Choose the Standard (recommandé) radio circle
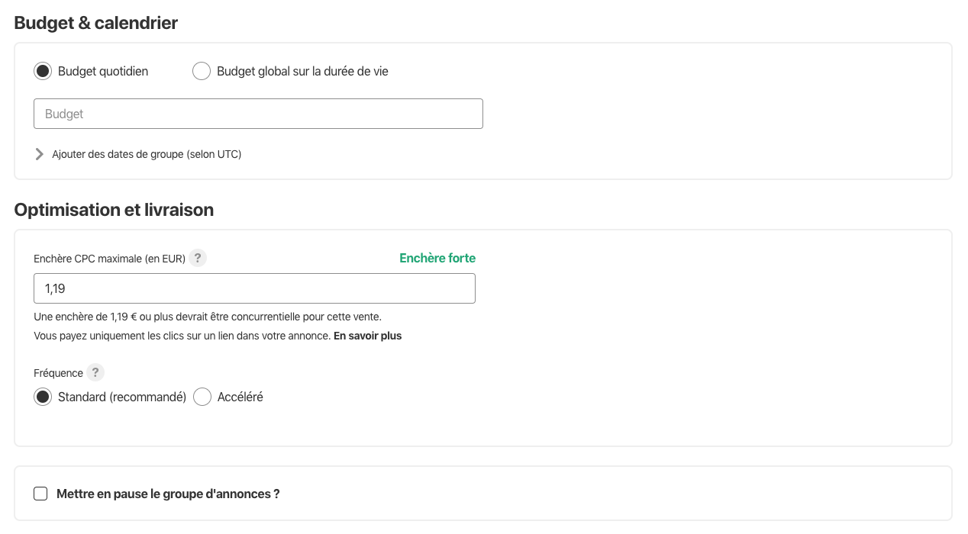 pyautogui.click(x=43, y=397)
